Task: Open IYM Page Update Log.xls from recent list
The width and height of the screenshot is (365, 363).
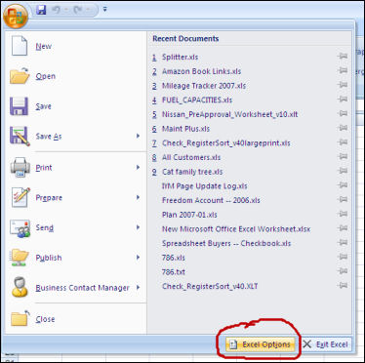Action: [x=204, y=185]
